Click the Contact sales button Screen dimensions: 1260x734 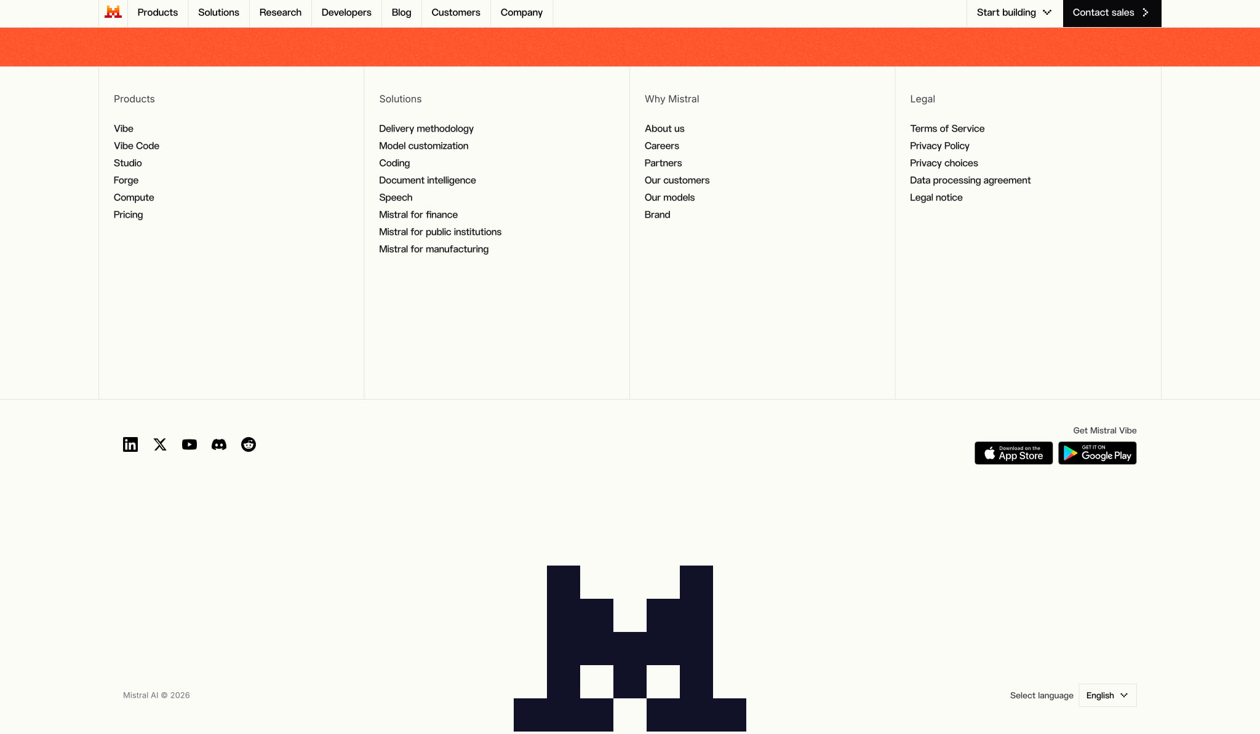[1112, 13]
